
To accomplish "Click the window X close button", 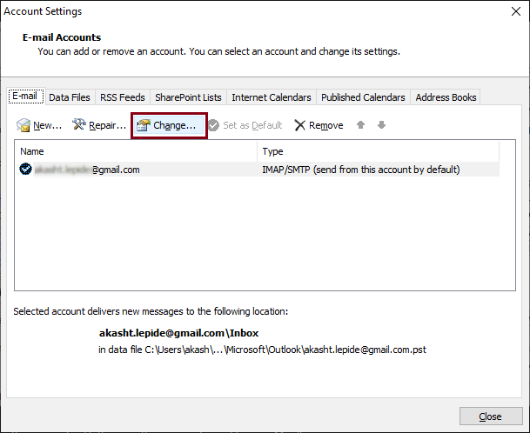I will tap(516, 11).
